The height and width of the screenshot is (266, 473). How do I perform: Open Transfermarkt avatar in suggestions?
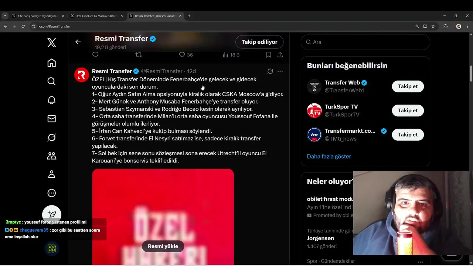[314, 134]
